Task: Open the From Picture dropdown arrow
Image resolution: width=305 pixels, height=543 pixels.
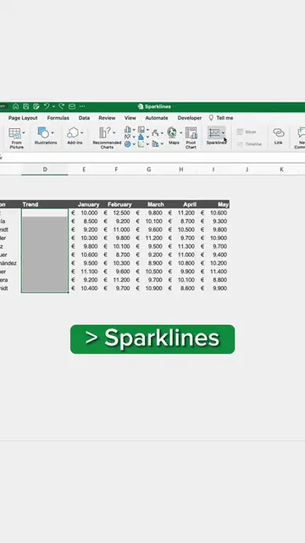Action: point(24,132)
